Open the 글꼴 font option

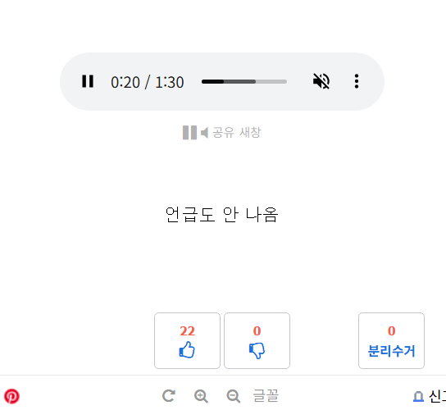pyautogui.click(x=266, y=396)
